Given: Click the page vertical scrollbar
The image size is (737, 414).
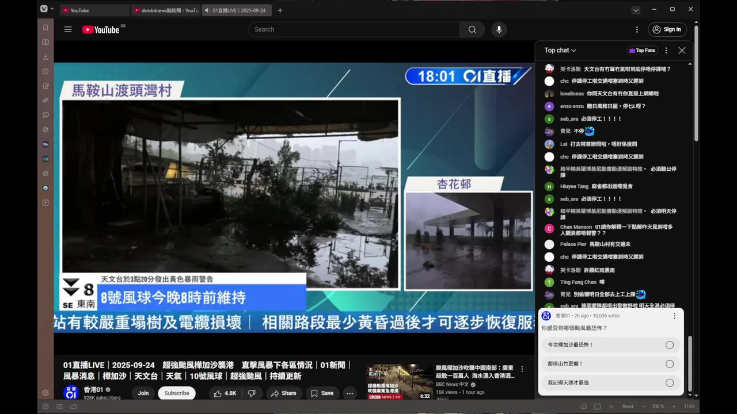Looking at the screenshot, I should pyautogui.click(x=696, y=83).
